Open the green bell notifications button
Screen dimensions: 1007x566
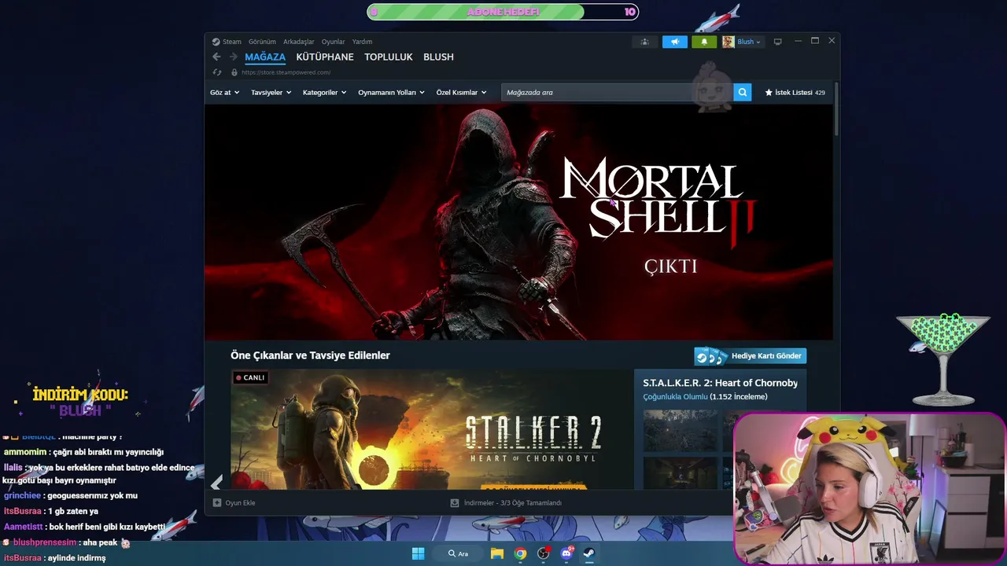(704, 42)
